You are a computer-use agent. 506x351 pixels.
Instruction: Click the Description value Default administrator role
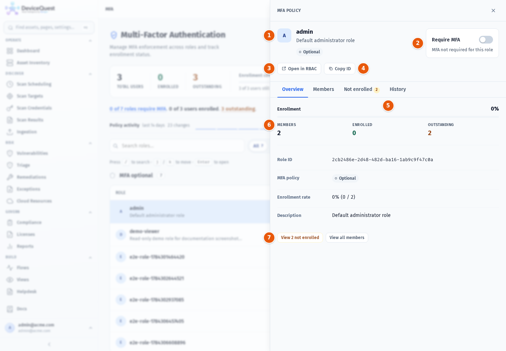(361, 215)
